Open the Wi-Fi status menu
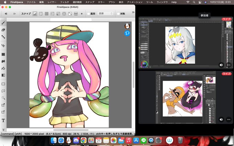 pyautogui.click(x=188, y=2)
